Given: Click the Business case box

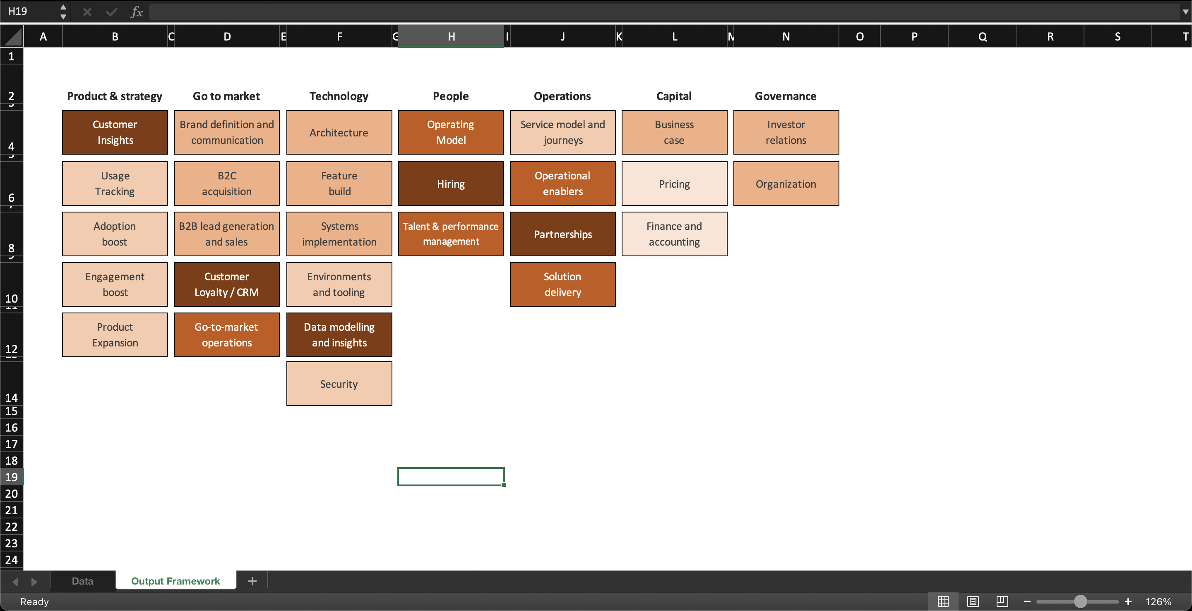Looking at the screenshot, I should pos(674,132).
